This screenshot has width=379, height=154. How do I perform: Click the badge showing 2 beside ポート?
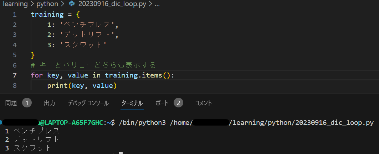178,103
